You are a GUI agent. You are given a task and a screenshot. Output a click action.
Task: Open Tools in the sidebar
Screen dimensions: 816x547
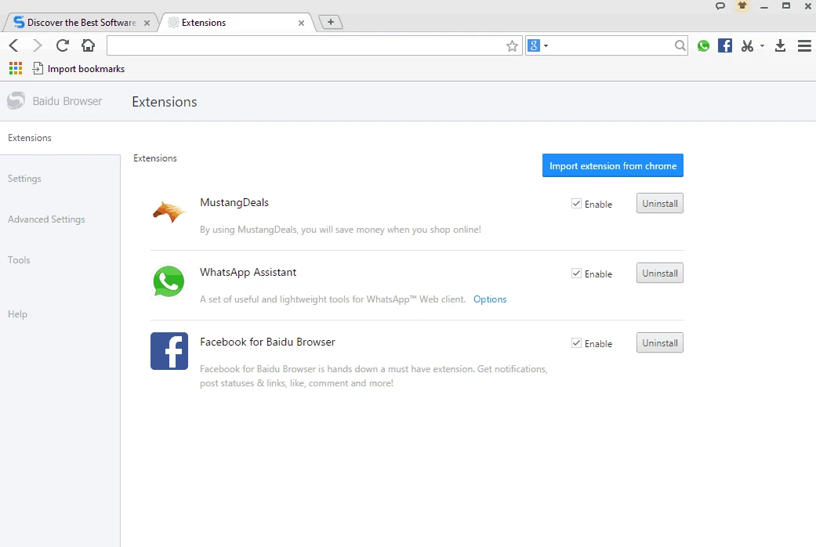pos(19,259)
